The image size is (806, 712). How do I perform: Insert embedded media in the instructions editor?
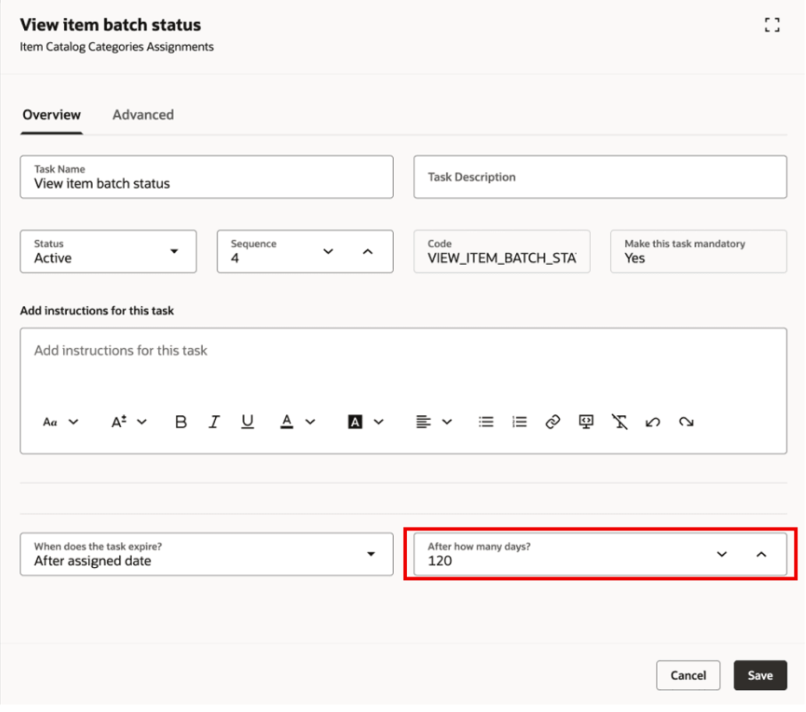pos(585,421)
